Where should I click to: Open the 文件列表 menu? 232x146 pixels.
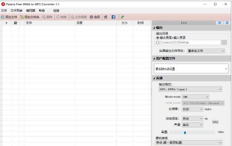17,11
